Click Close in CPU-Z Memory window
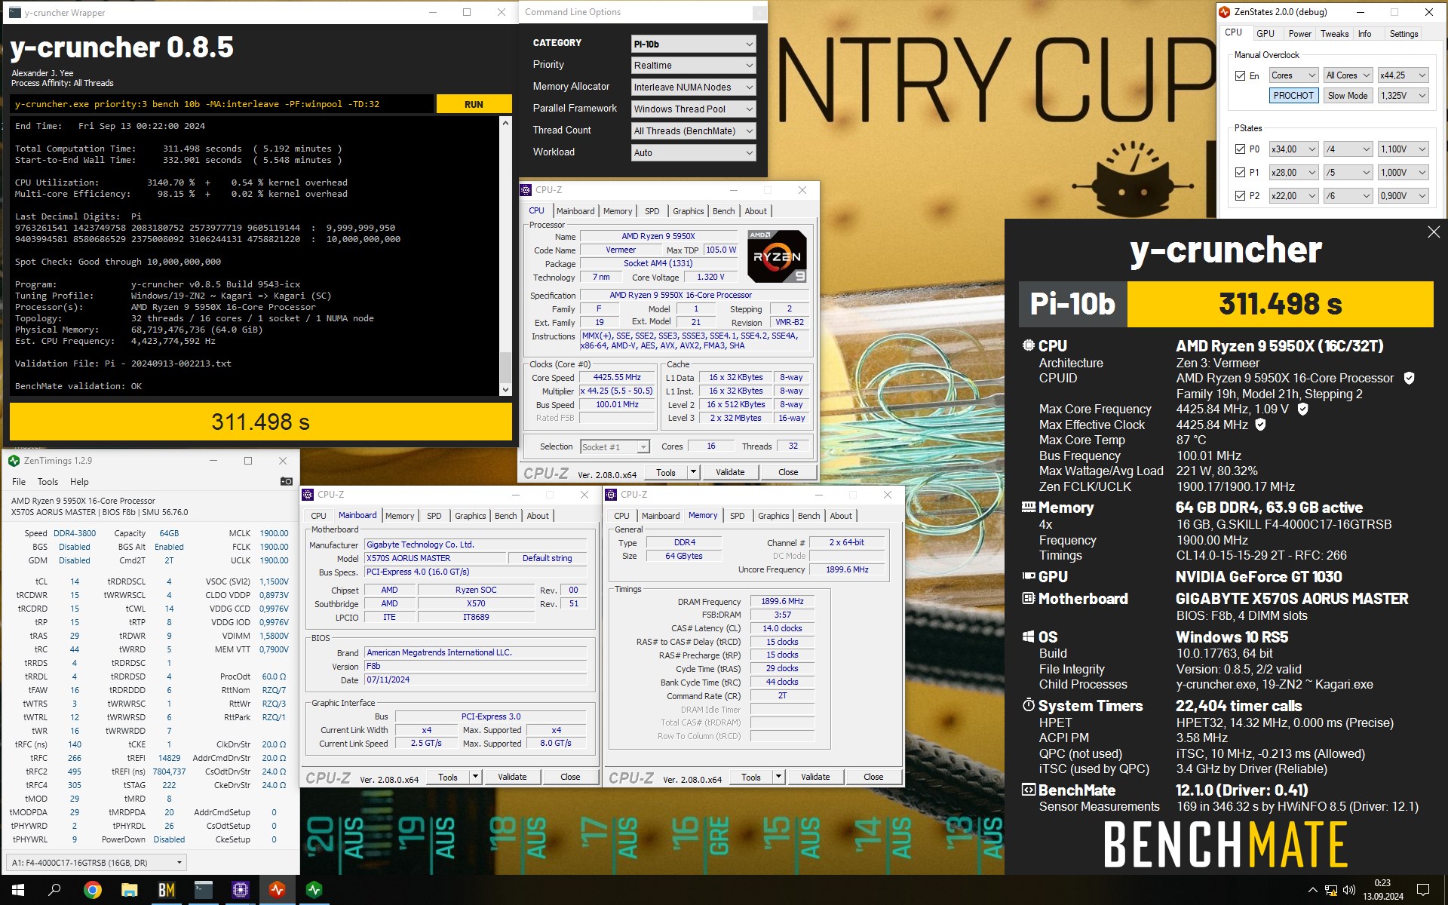The image size is (1448, 905). (x=873, y=777)
